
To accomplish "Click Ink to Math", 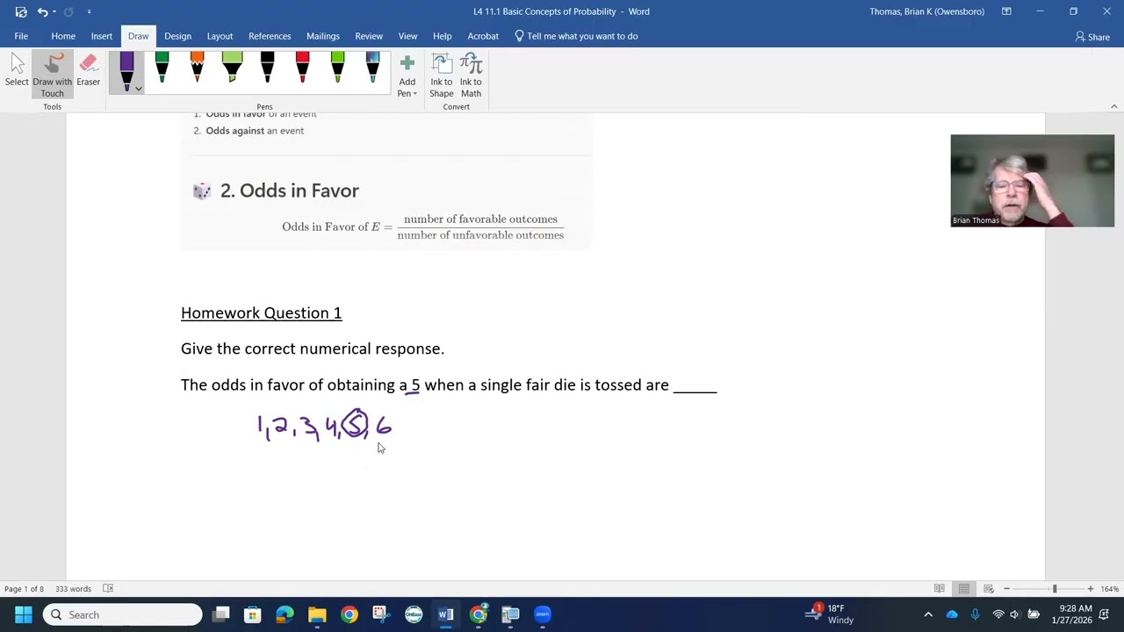I will tap(471, 75).
